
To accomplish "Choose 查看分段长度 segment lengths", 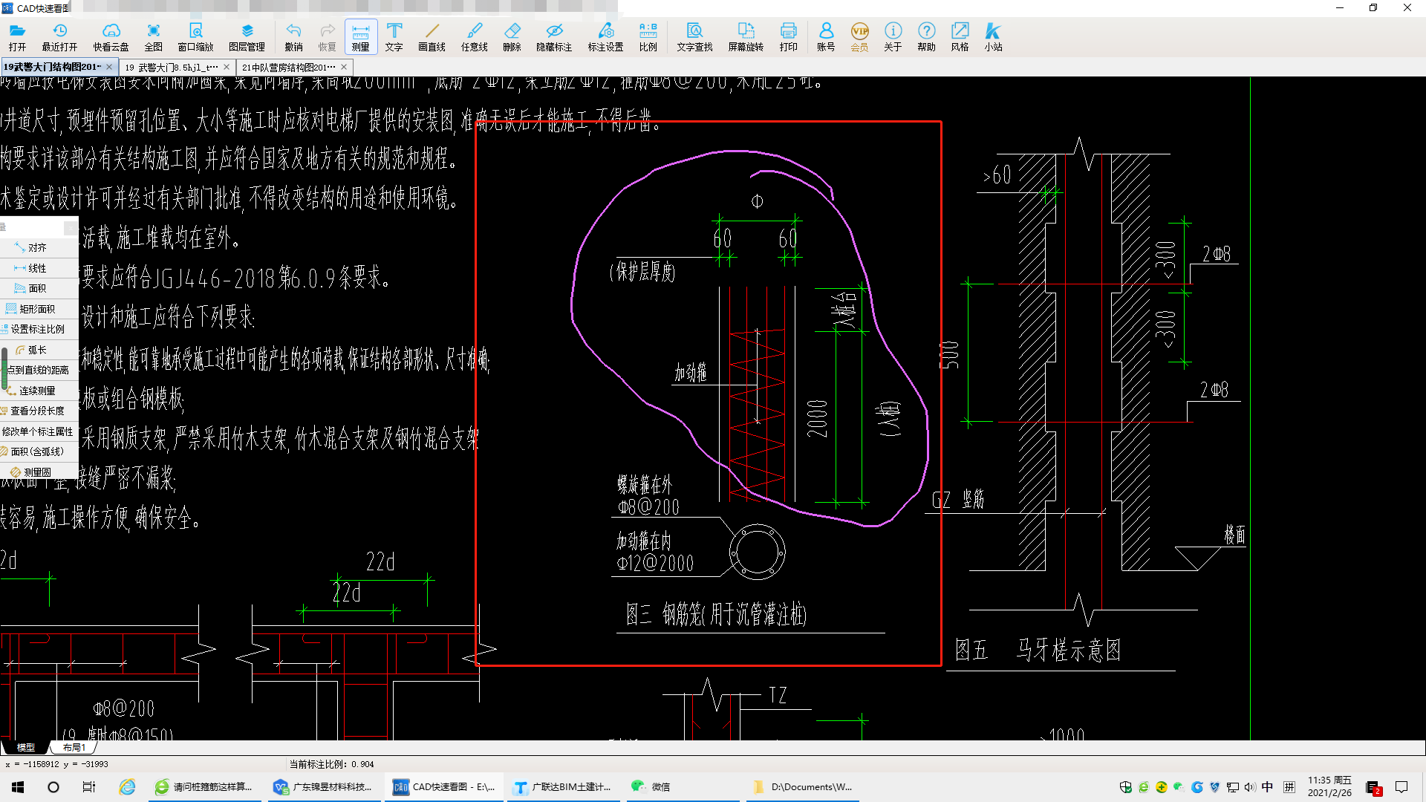I will pos(39,411).
